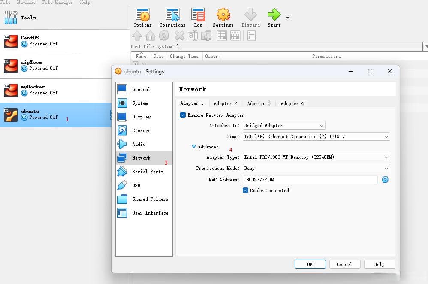Select the sipXcom virtual machine

(65, 66)
